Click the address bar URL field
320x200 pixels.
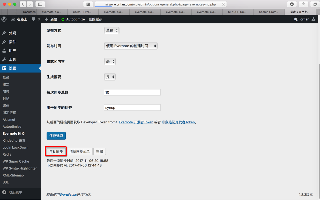(x=160, y=4)
